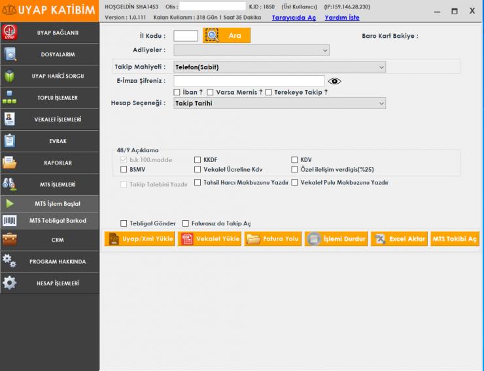484x371 pixels.
Task: Select the EVRAK menu item
Action: click(50, 141)
